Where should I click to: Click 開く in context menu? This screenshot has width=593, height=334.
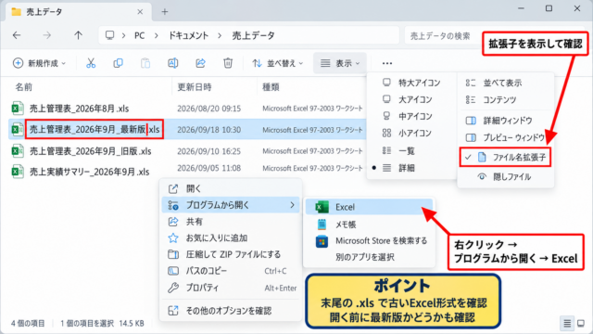click(231, 188)
